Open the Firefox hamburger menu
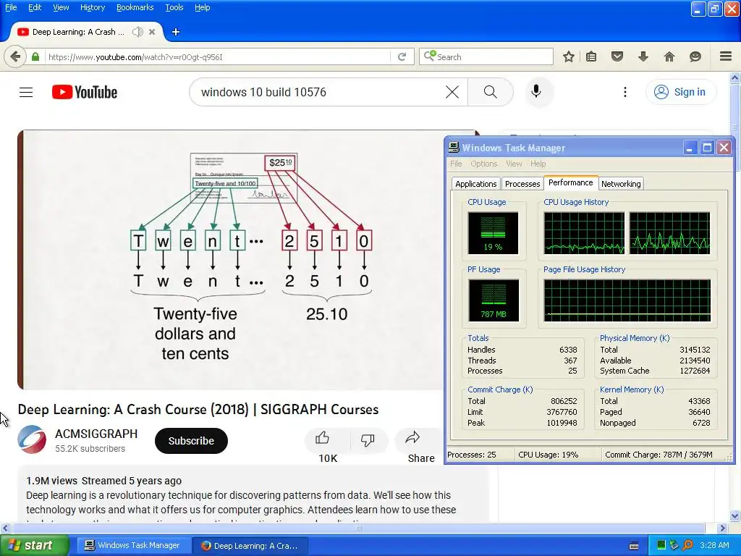 click(726, 56)
